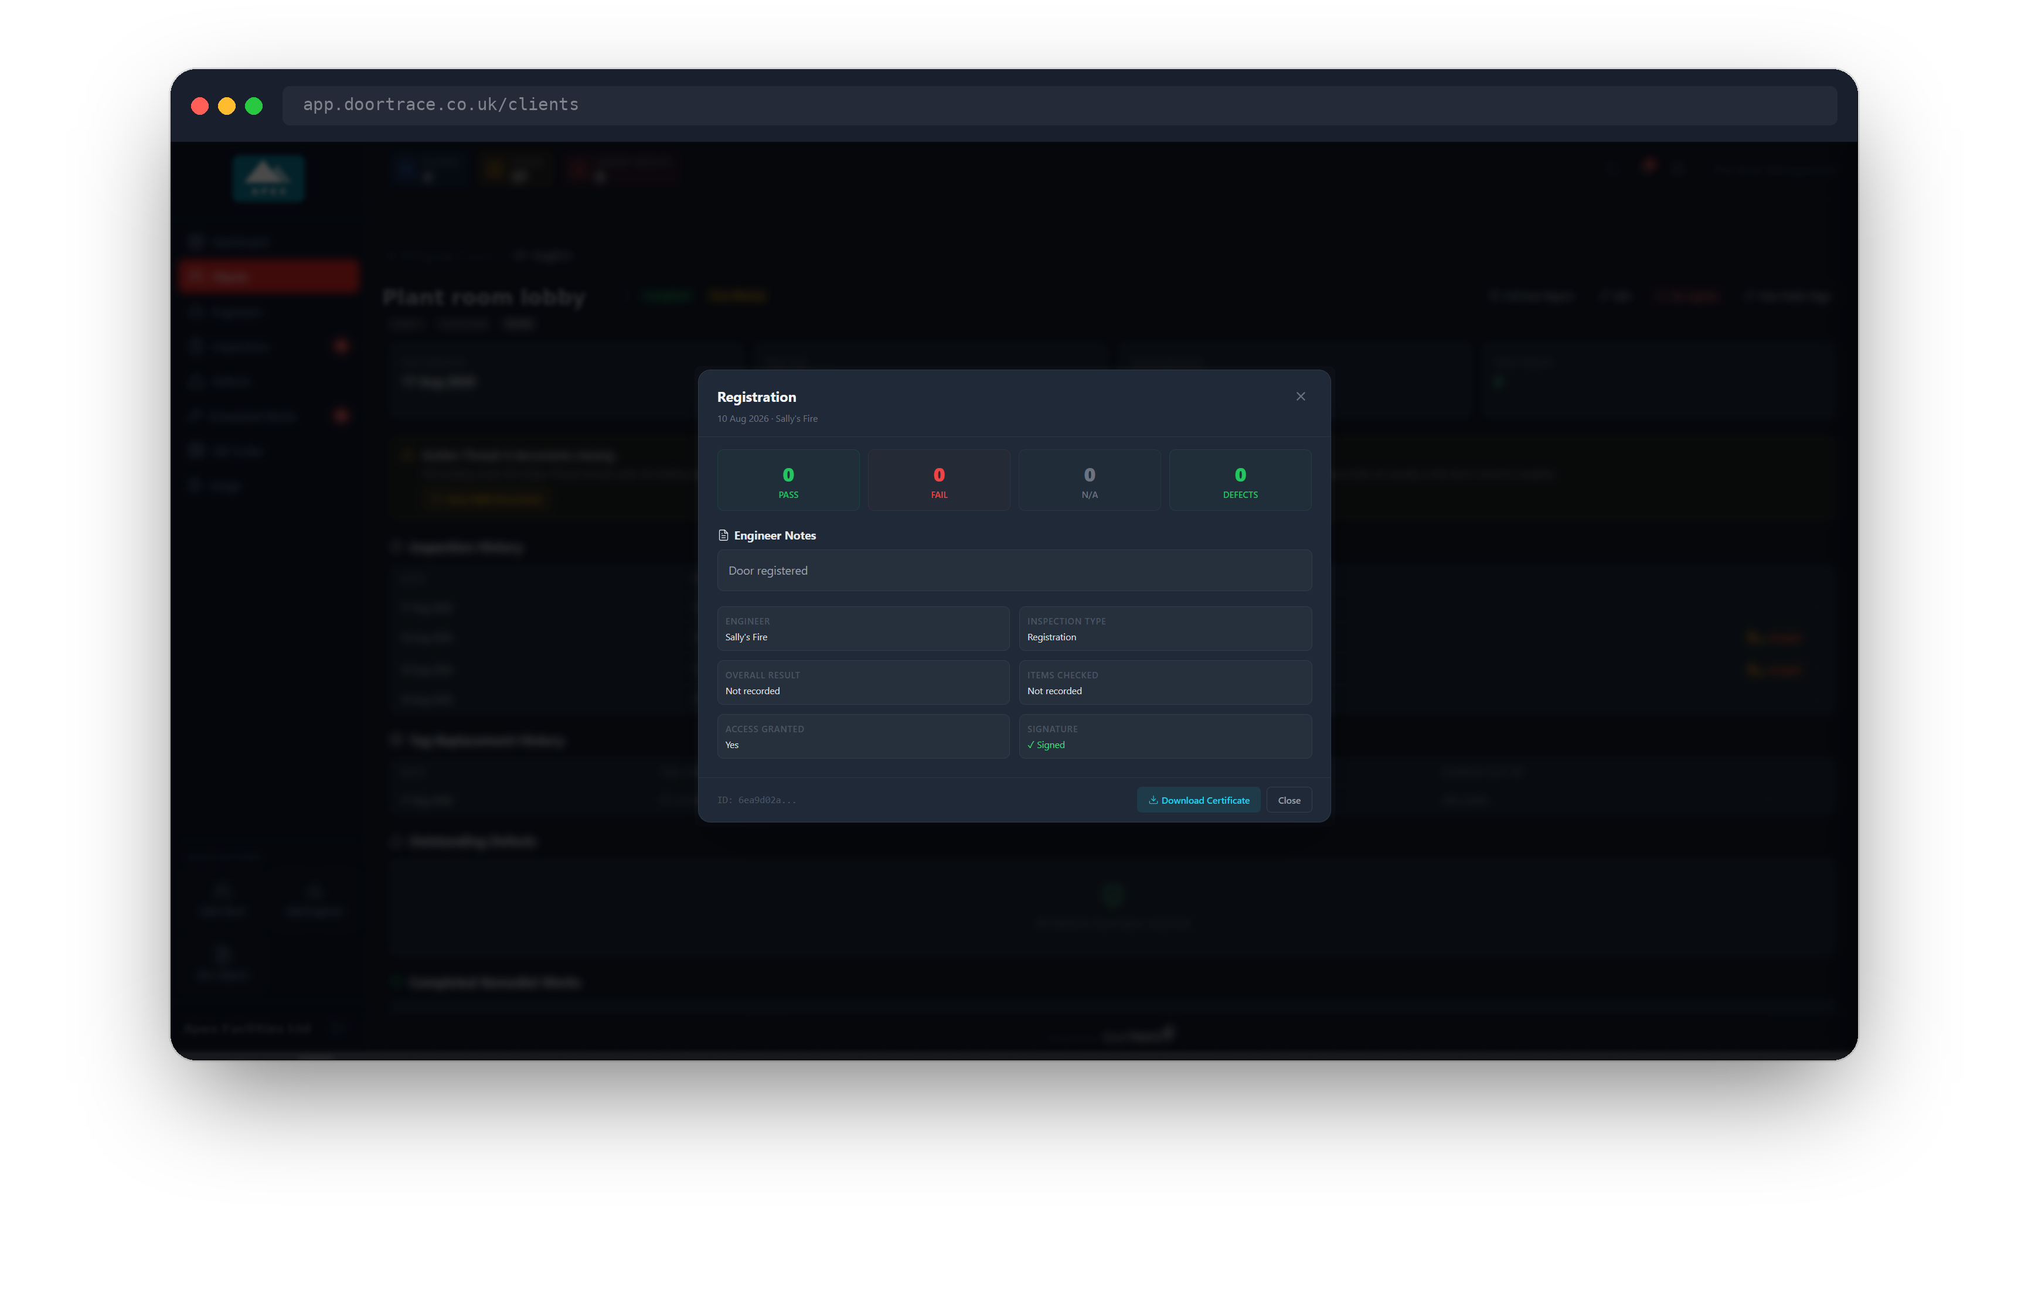The width and height of the screenshot is (2028, 1304).
Task: Click the green browser window button
Action: click(253, 106)
